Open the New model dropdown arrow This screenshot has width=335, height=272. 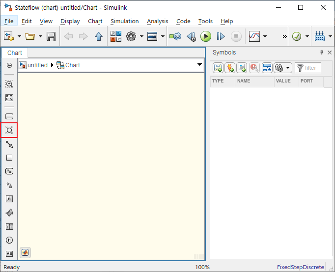tap(19, 36)
